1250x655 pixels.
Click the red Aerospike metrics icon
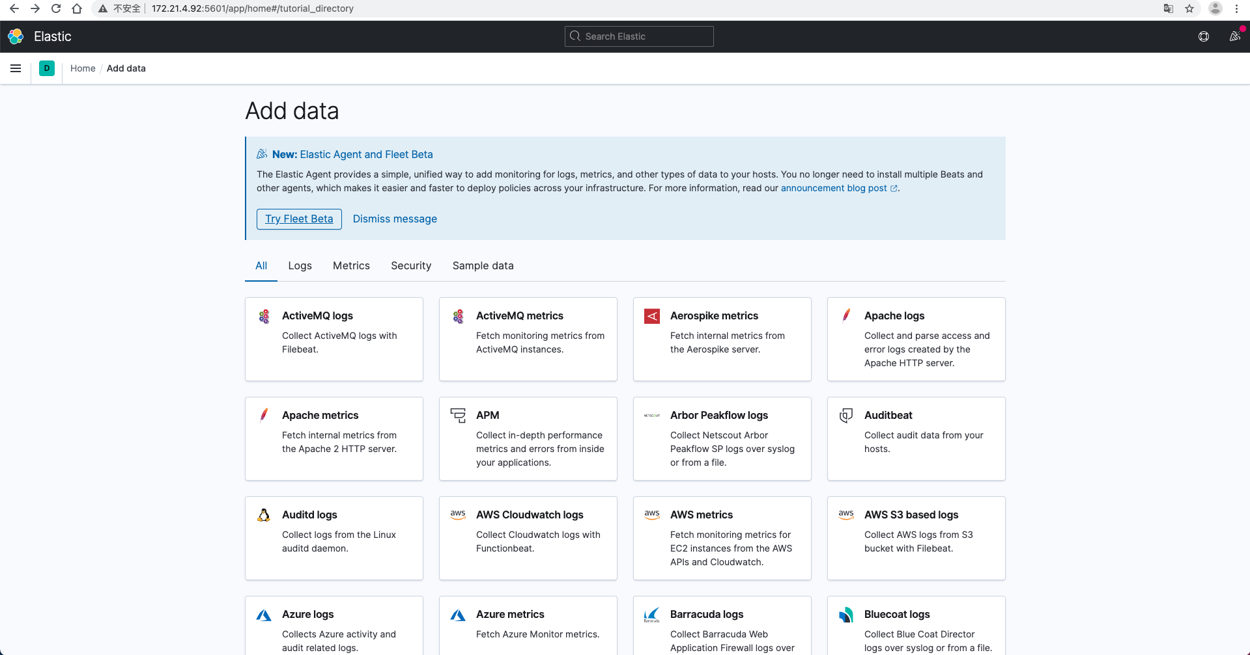coord(652,316)
